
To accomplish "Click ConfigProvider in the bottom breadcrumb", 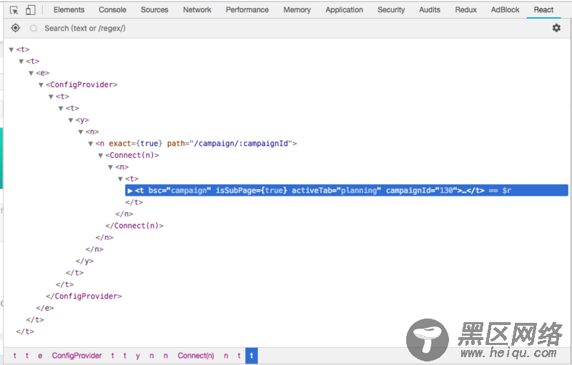I will (77, 356).
